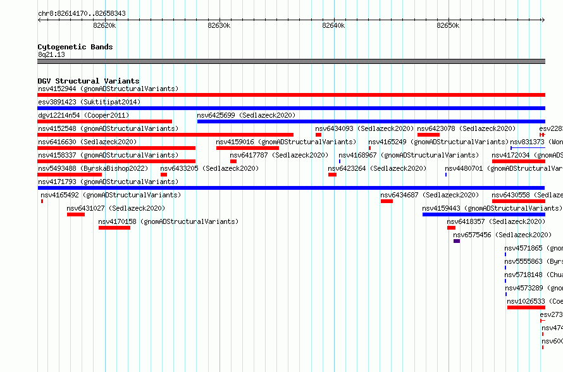Click the 82620k ruler tick label

point(104,25)
